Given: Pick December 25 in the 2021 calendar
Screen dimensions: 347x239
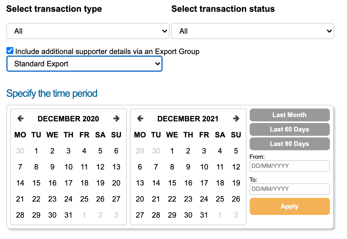Looking at the screenshot, I should tap(220, 199).
